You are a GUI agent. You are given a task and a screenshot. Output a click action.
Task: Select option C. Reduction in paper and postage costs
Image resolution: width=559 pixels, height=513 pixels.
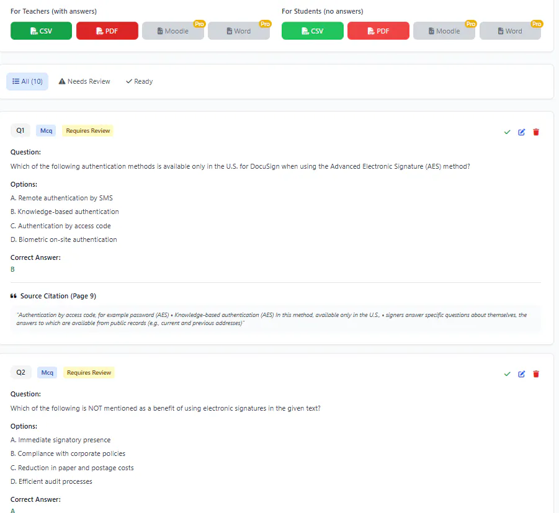point(72,468)
